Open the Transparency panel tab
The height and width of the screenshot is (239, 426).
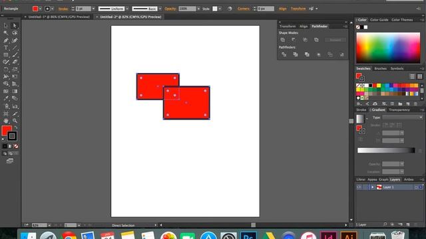click(399, 110)
